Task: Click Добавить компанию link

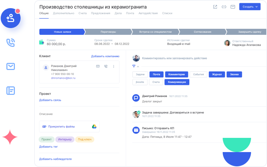Action: click(x=105, y=56)
